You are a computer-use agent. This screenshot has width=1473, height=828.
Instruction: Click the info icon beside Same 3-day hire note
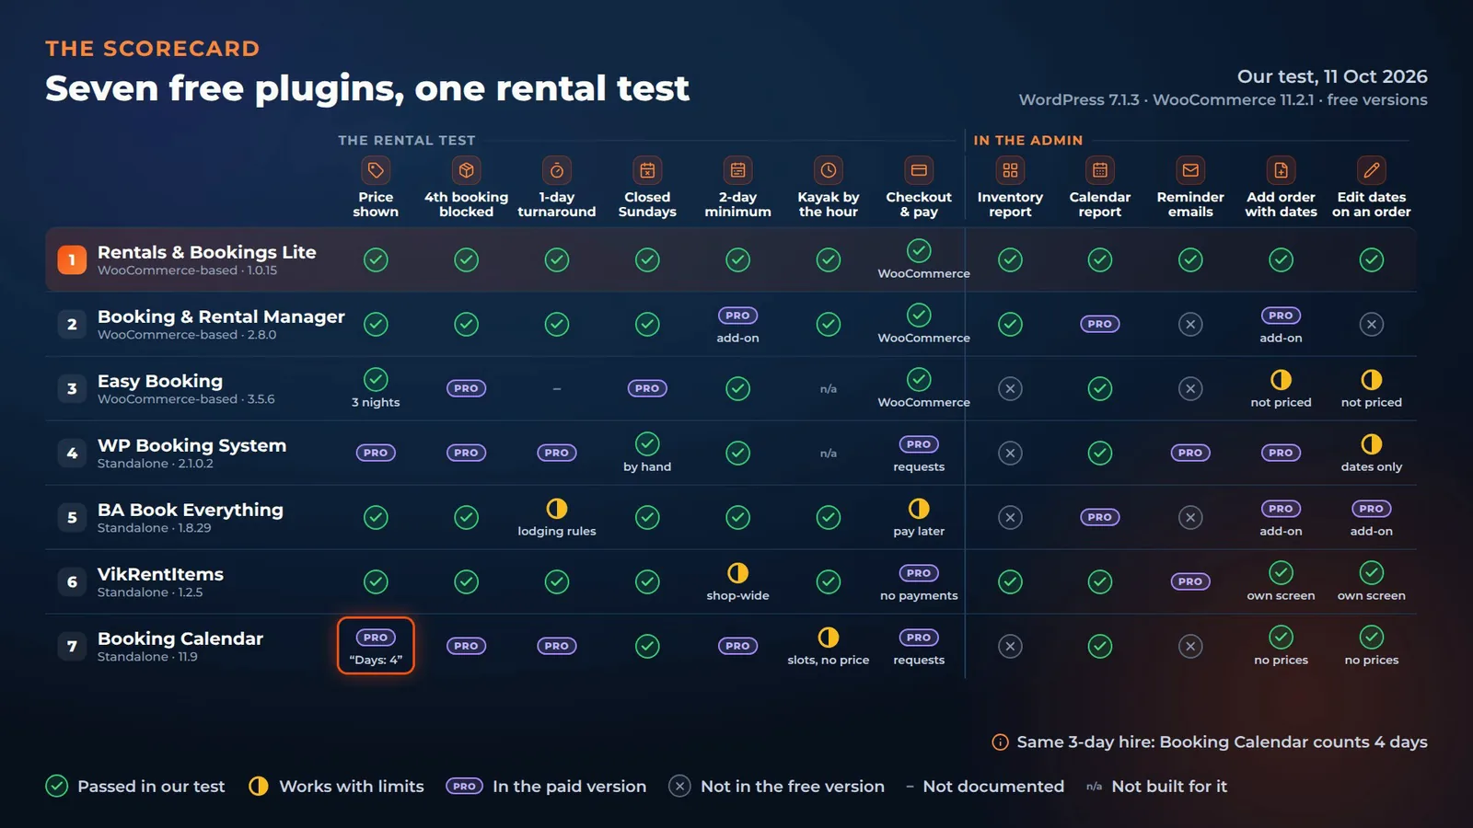coord(1000,742)
